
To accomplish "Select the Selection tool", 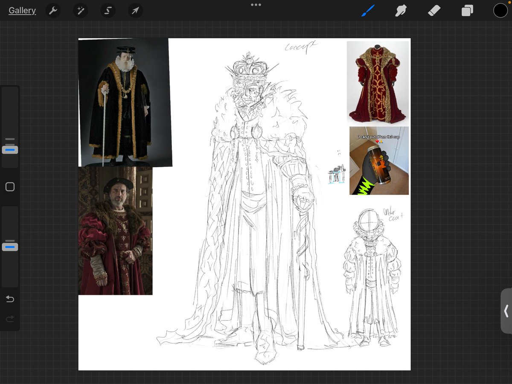I will 108,10.
